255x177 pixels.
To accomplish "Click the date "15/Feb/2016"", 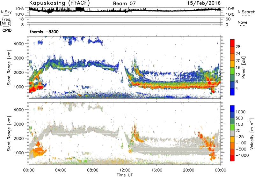I will tap(204, 3).
